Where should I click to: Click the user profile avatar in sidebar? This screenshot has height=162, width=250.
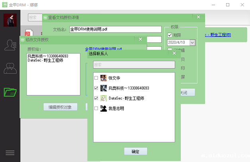click(x=10, y=20)
